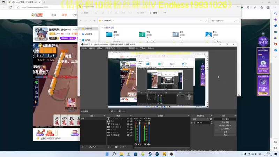This screenshot has width=279, height=157.
Task: Open scene transition properties gear
Action: coord(211,119)
